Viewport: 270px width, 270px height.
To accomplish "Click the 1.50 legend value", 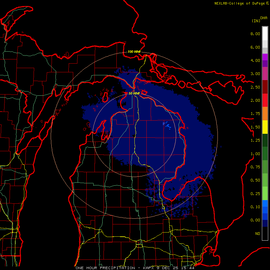I will [x=255, y=127].
